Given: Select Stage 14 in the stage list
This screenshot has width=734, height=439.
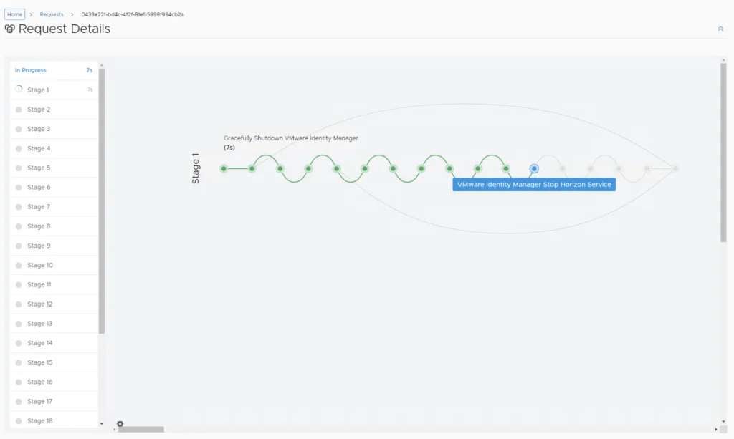Looking at the screenshot, I should [x=54, y=343].
